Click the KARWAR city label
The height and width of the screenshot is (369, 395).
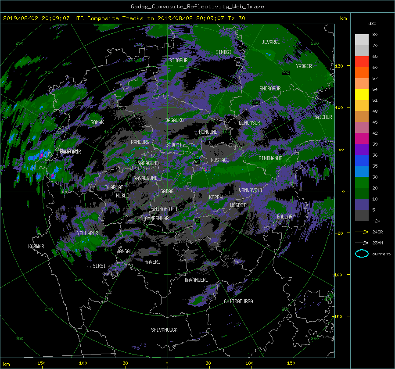click(x=36, y=247)
